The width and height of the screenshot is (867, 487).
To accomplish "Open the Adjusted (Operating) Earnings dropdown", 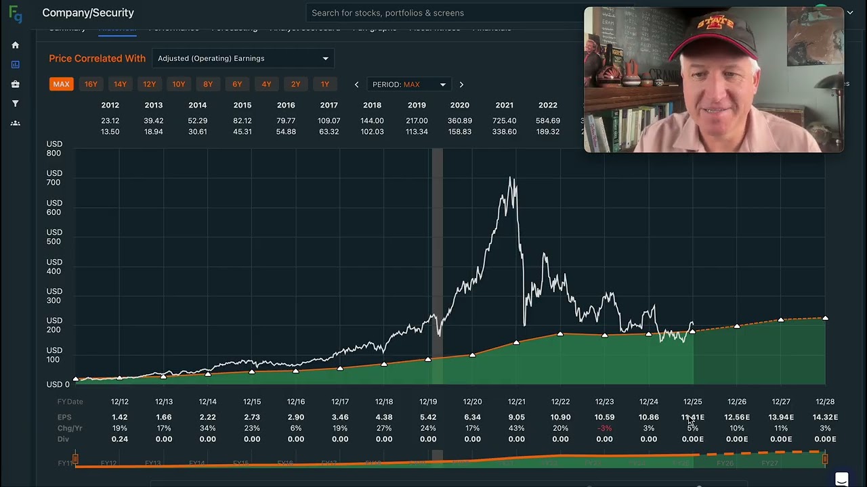I will tap(243, 58).
